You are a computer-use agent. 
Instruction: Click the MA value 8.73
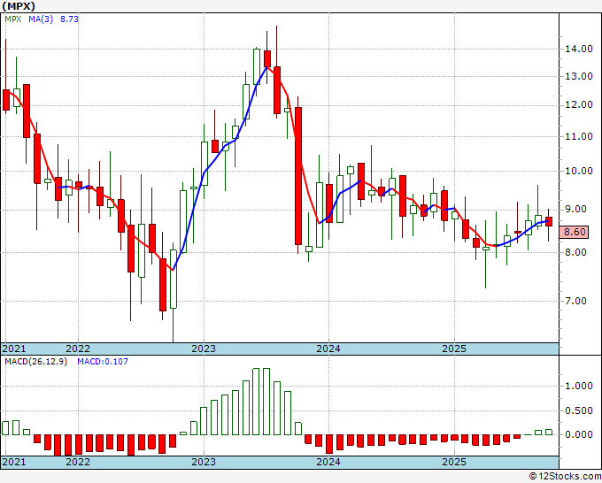pos(69,19)
